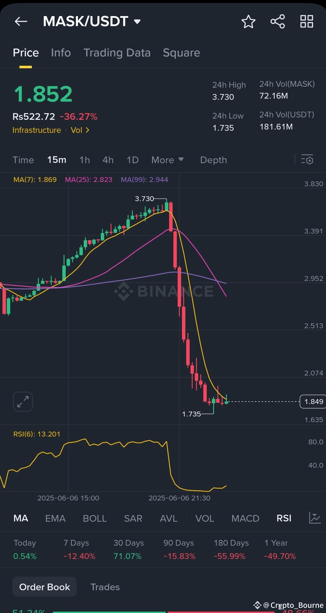
Task: Open the Order Book section
Action: pyautogui.click(x=44, y=587)
